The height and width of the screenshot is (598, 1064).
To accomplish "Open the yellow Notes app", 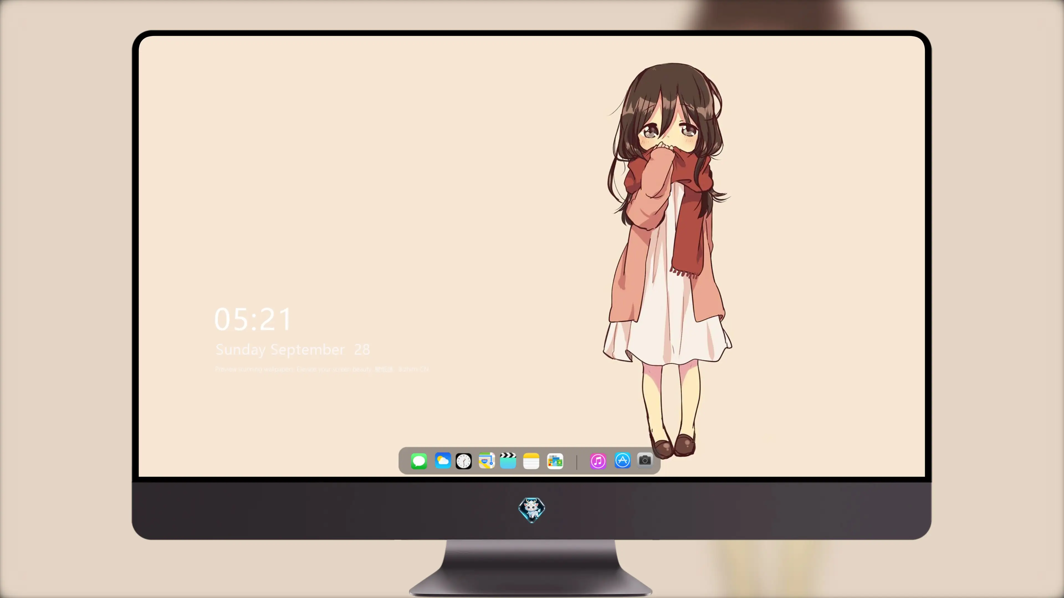I will (531, 461).
